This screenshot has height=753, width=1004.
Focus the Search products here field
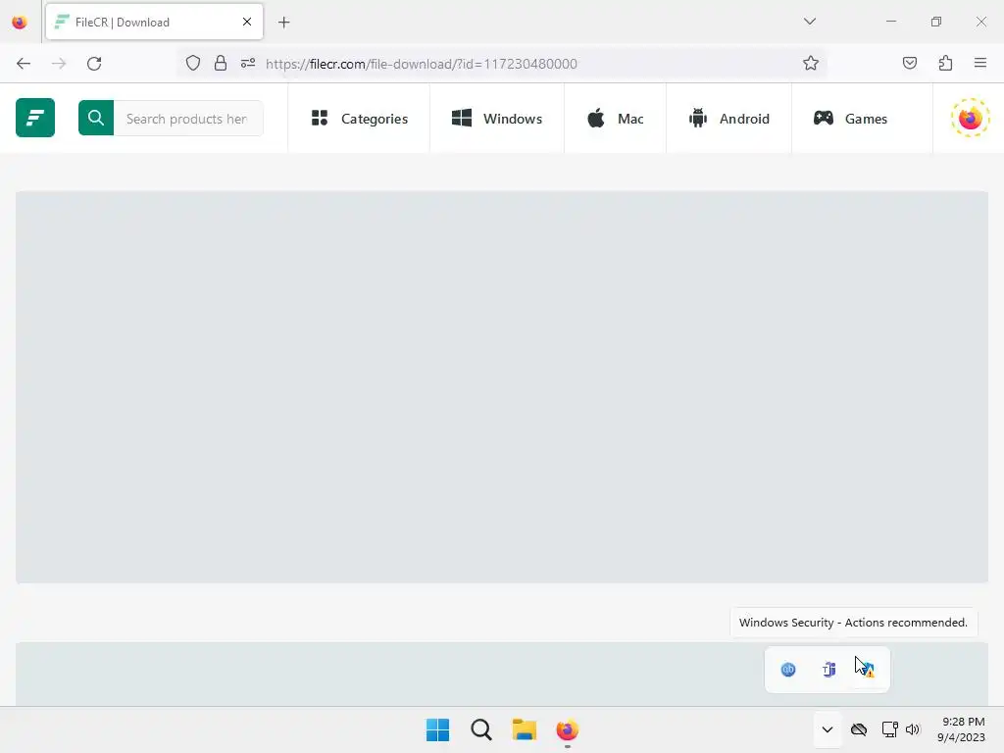tap(188, 119)
